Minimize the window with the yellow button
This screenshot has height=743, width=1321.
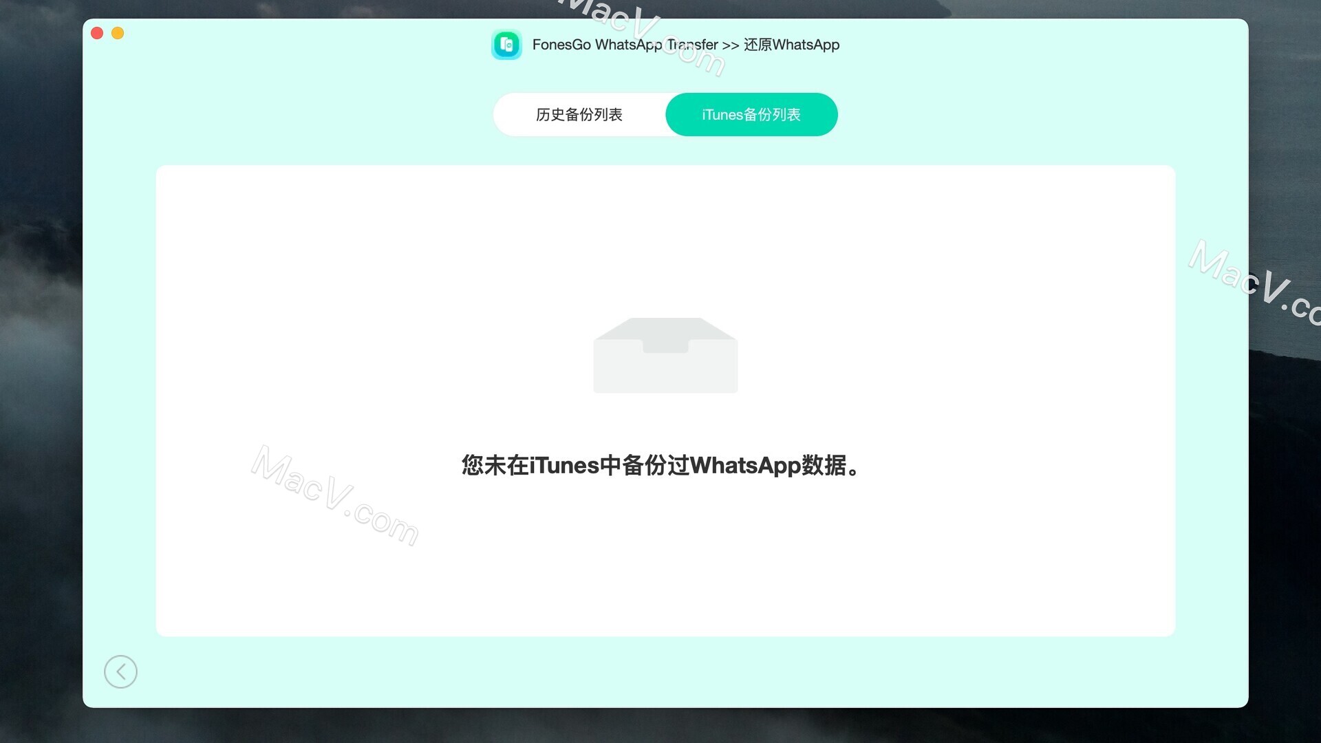[x=118, y=33]
